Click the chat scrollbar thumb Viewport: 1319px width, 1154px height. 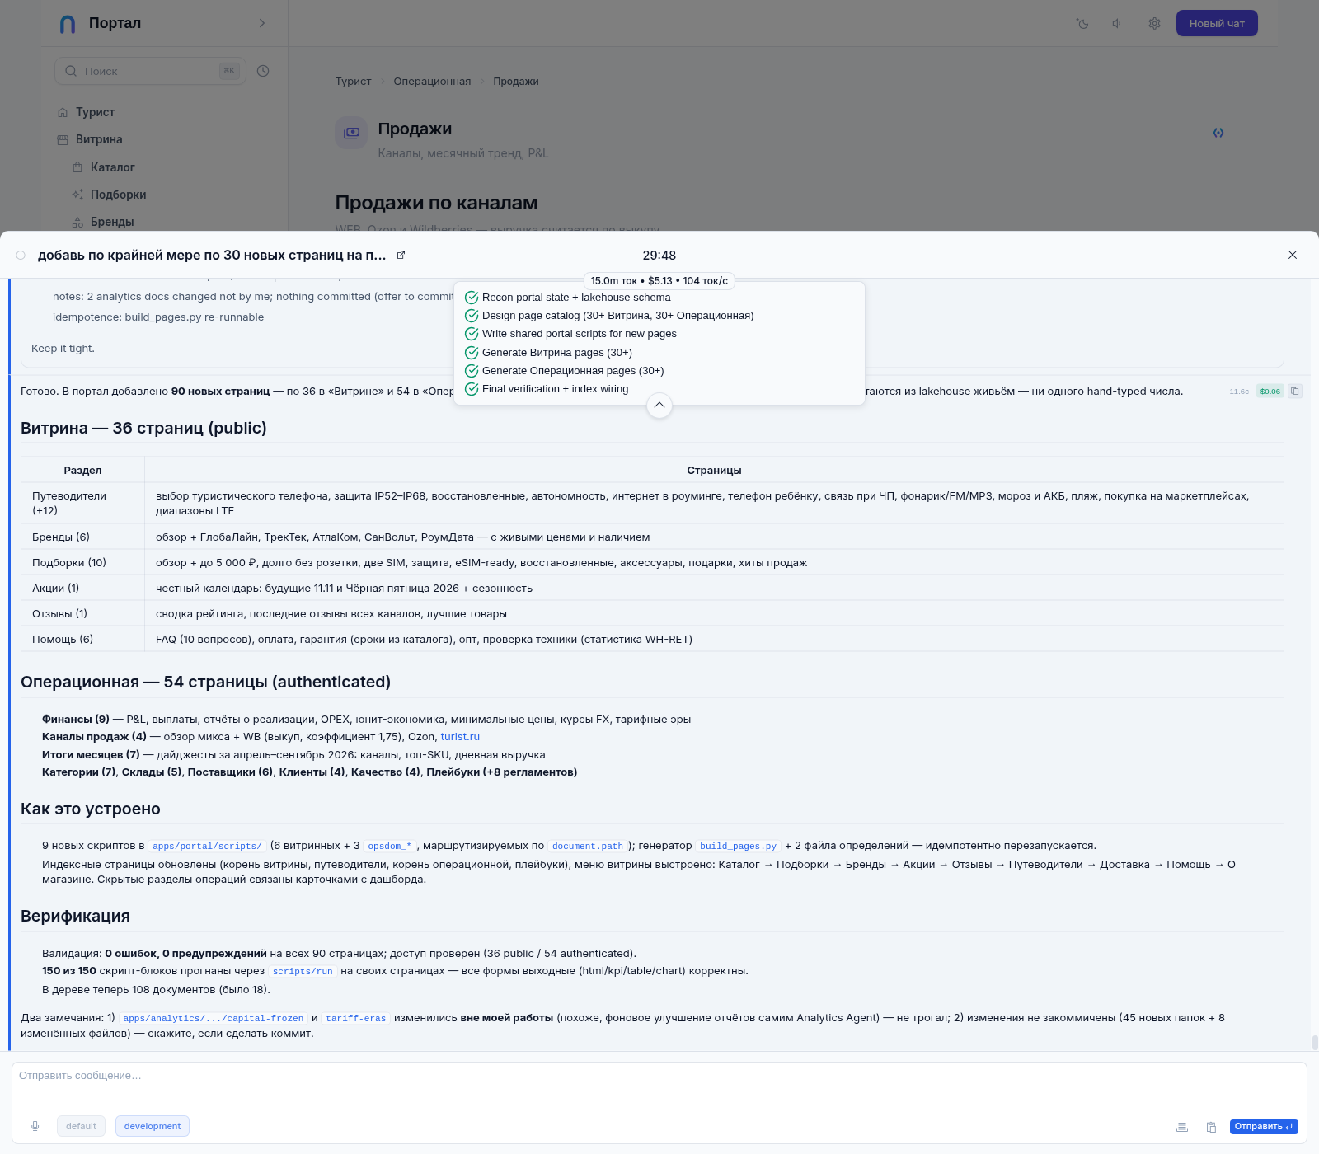[x=1315, y=1042]
